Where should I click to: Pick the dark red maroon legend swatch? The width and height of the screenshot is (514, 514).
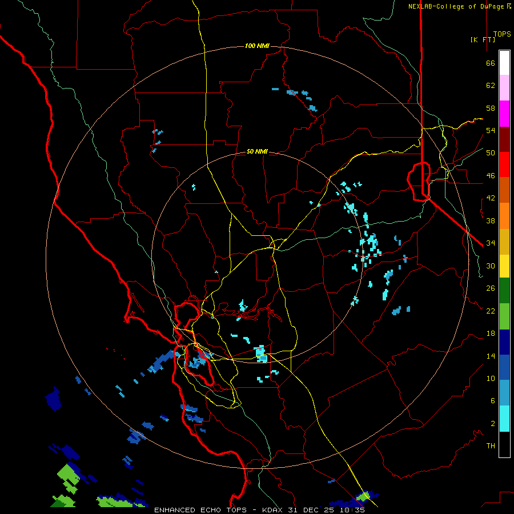504,139
